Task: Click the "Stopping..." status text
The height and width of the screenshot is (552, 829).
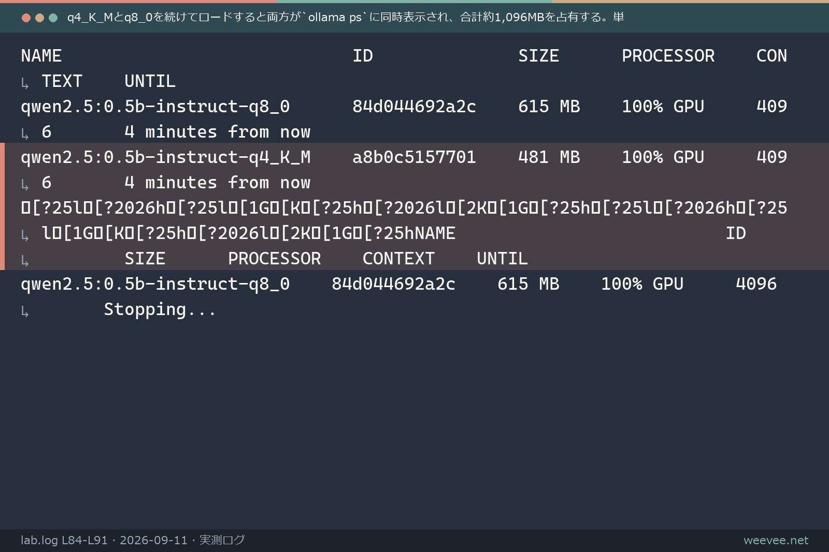Action: [x=160, y=309]
